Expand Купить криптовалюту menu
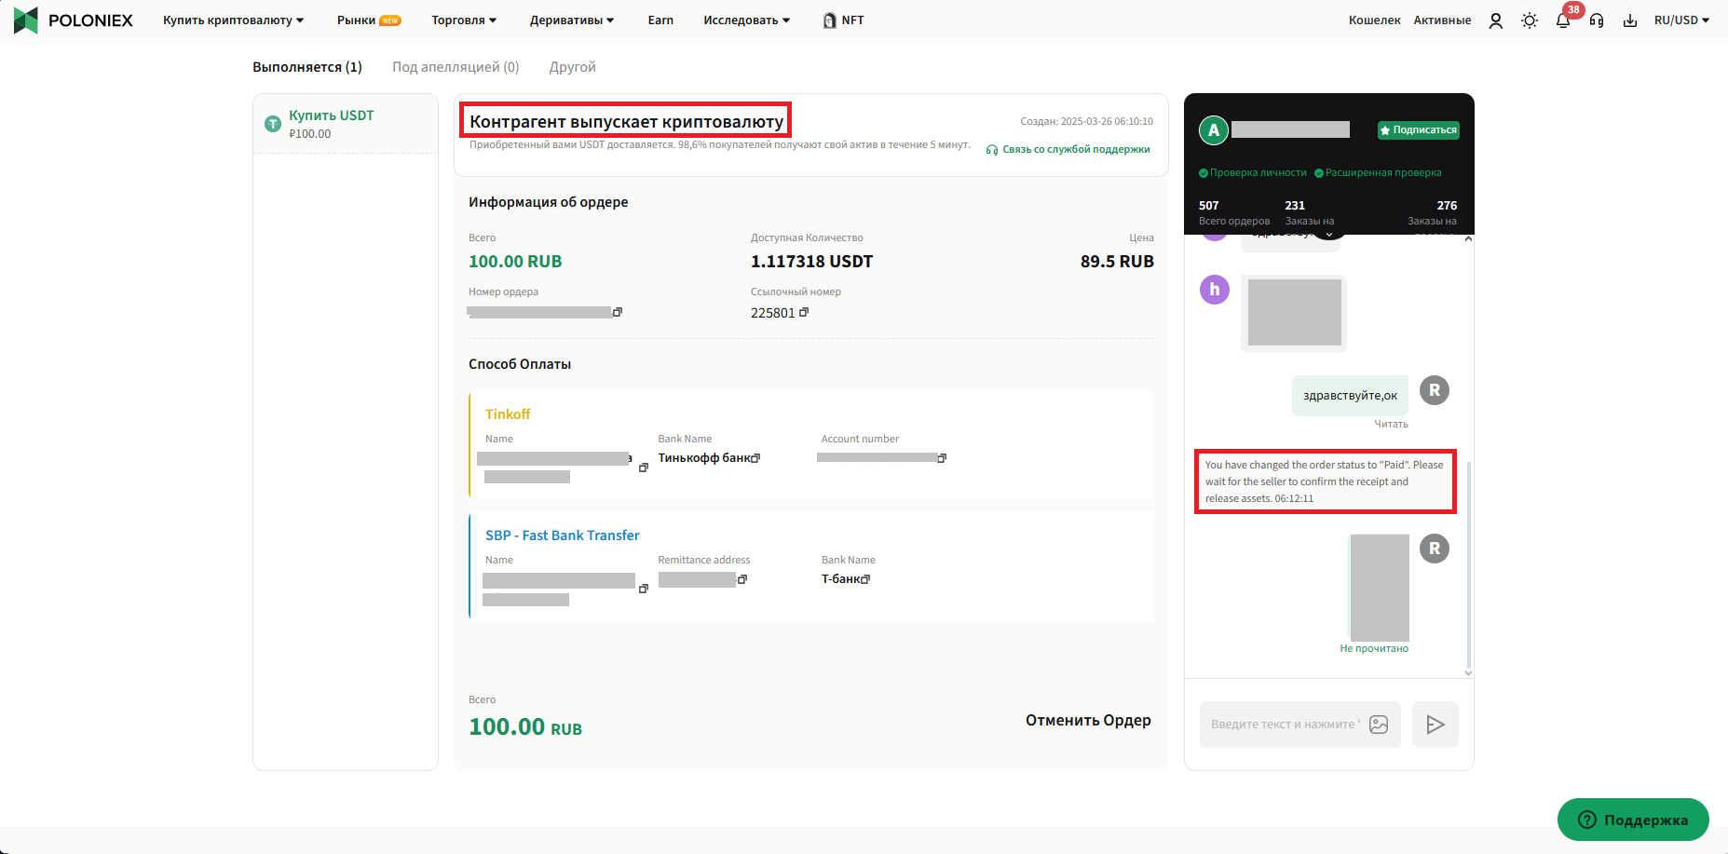The height and width of the screenshot is (854, 1728). [233, 20]
